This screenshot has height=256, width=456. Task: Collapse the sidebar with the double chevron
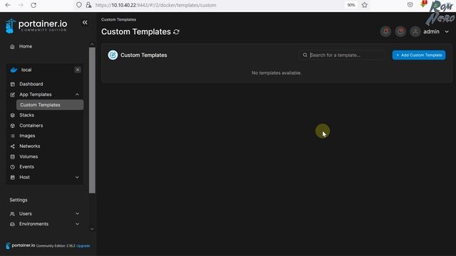click(x=85, y=22)
